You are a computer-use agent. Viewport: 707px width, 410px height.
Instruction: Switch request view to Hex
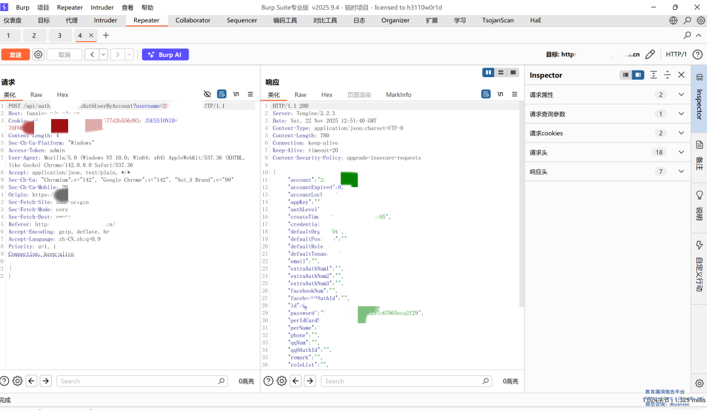(63, 95)
